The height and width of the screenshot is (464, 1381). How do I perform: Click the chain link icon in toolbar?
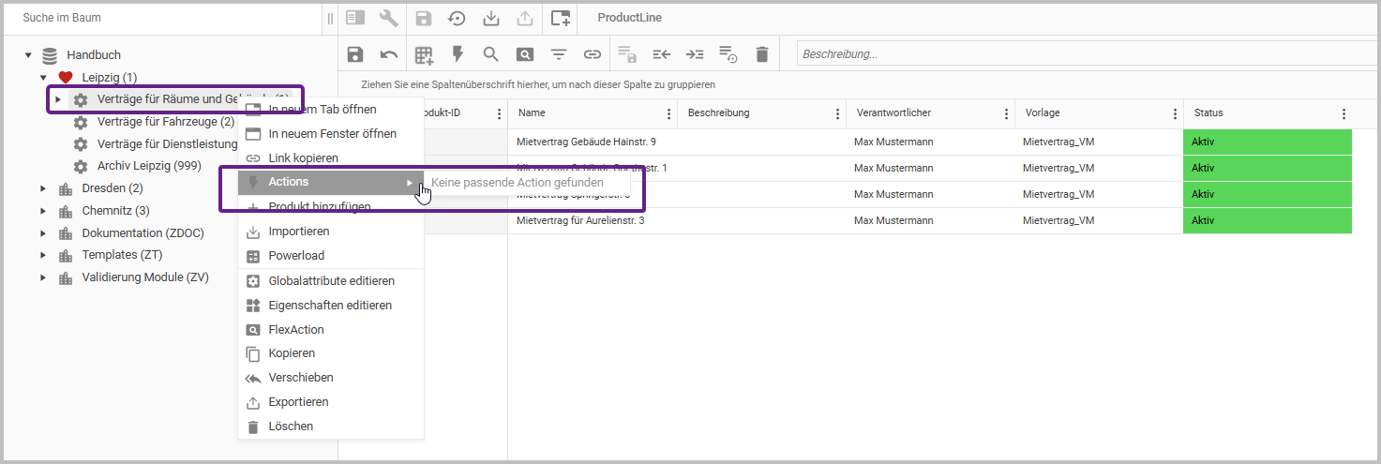click(x=593, y=54)
